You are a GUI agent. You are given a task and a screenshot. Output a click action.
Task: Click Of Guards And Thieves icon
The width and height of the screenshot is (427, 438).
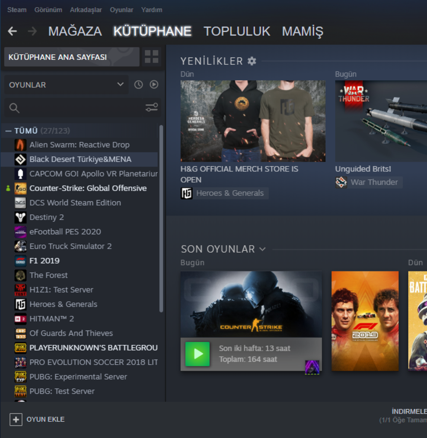point(20,333)
